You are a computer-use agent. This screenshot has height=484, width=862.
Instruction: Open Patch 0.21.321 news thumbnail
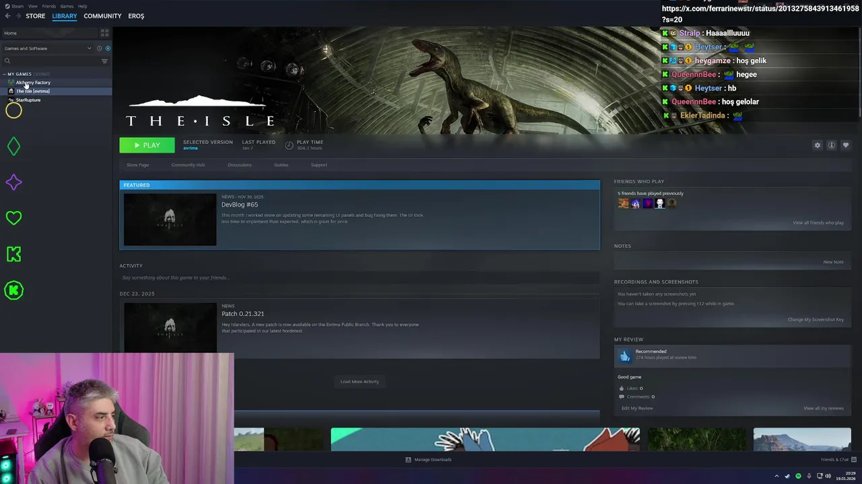click(x=170, y=327)
